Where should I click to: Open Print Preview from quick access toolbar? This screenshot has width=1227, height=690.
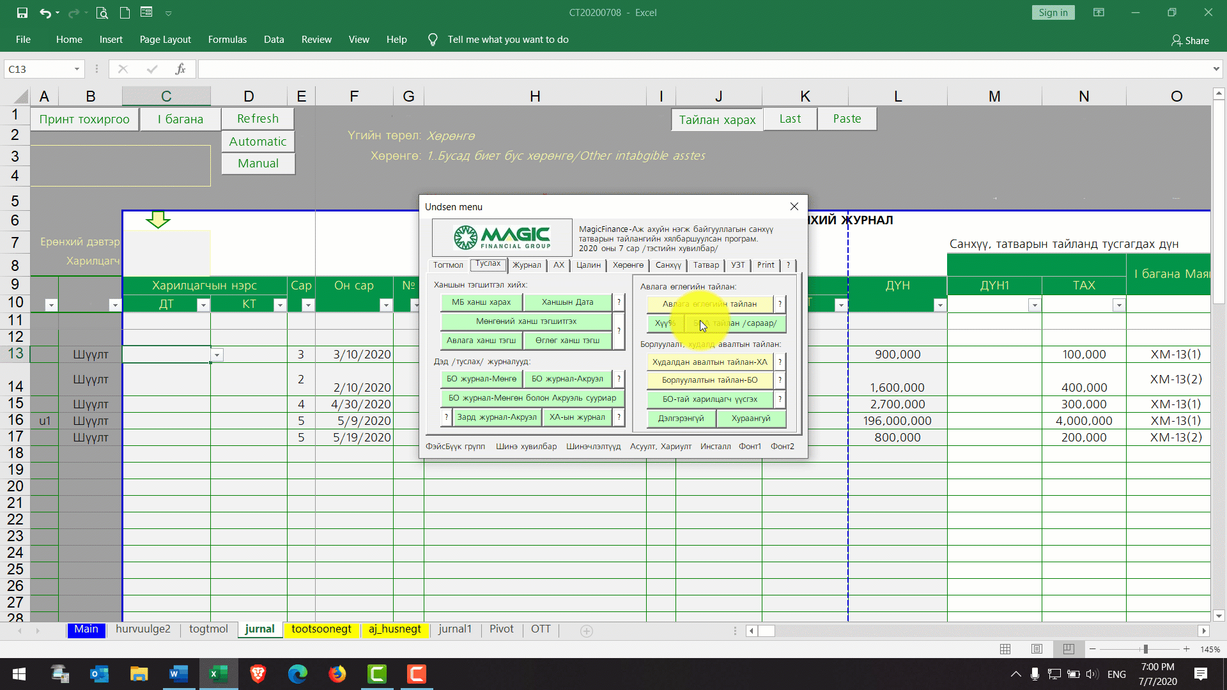tap(102, 13)
